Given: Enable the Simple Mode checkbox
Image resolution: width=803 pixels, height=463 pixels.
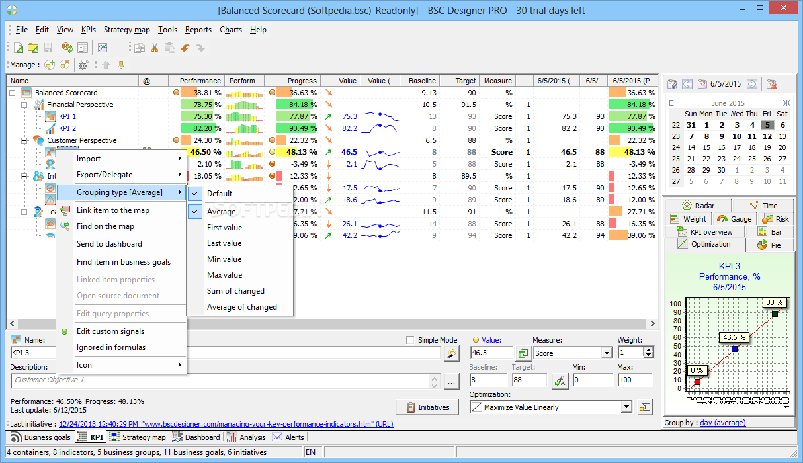Looking at the screenshot, I should tap(409, 340).
